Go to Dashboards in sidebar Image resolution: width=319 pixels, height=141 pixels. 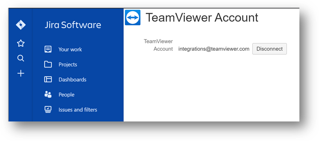tap(72, 80)
